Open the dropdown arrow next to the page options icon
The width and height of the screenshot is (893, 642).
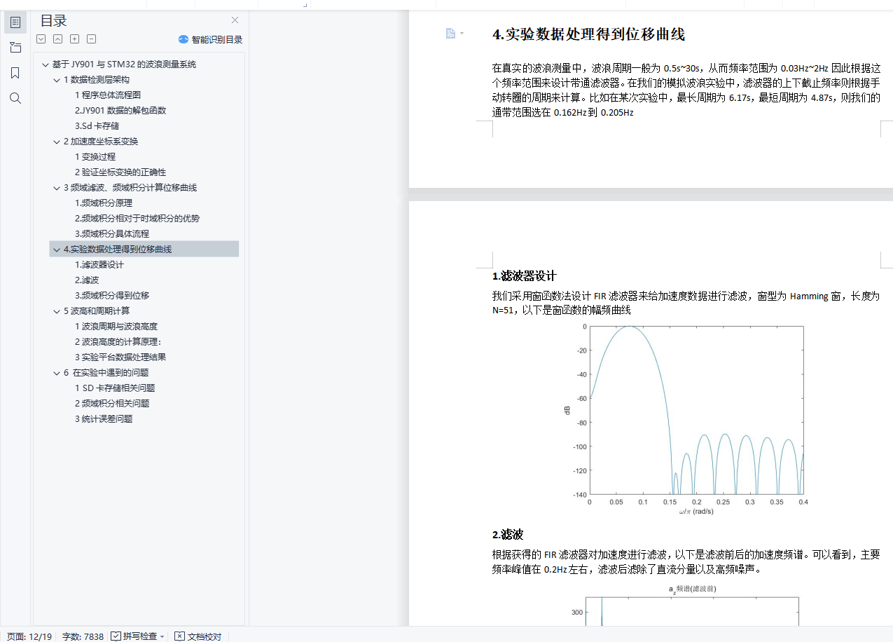pos(462,34)
